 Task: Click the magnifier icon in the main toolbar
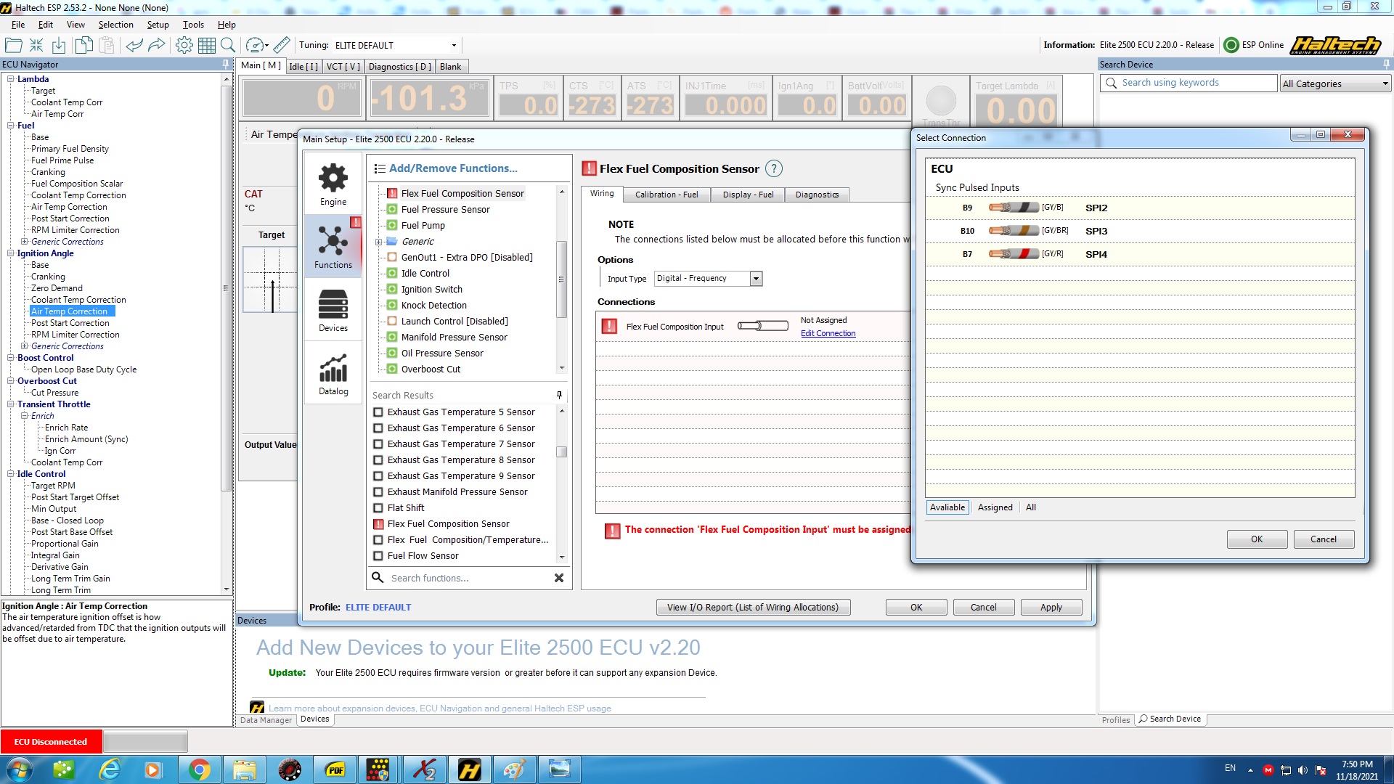pyautogui.click(x=228, y=45)
